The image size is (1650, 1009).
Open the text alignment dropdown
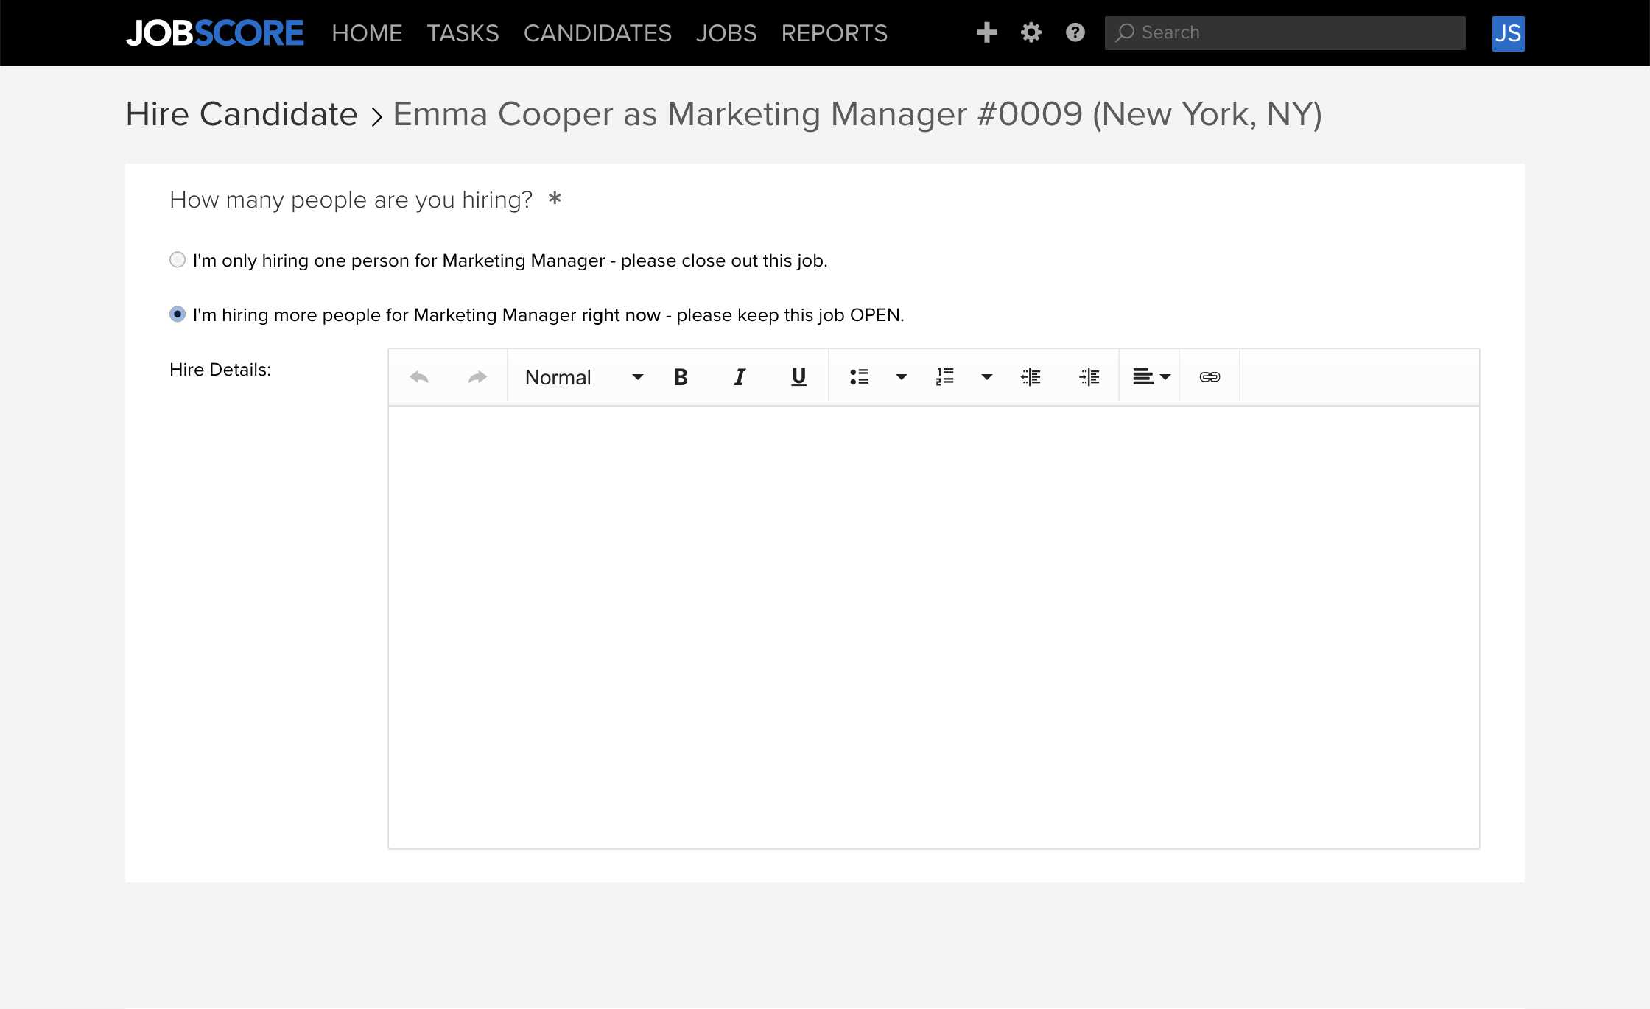click(1151, 377)
